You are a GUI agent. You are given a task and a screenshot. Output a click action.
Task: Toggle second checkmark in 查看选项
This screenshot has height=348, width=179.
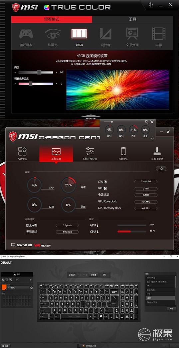pos(84,275)
